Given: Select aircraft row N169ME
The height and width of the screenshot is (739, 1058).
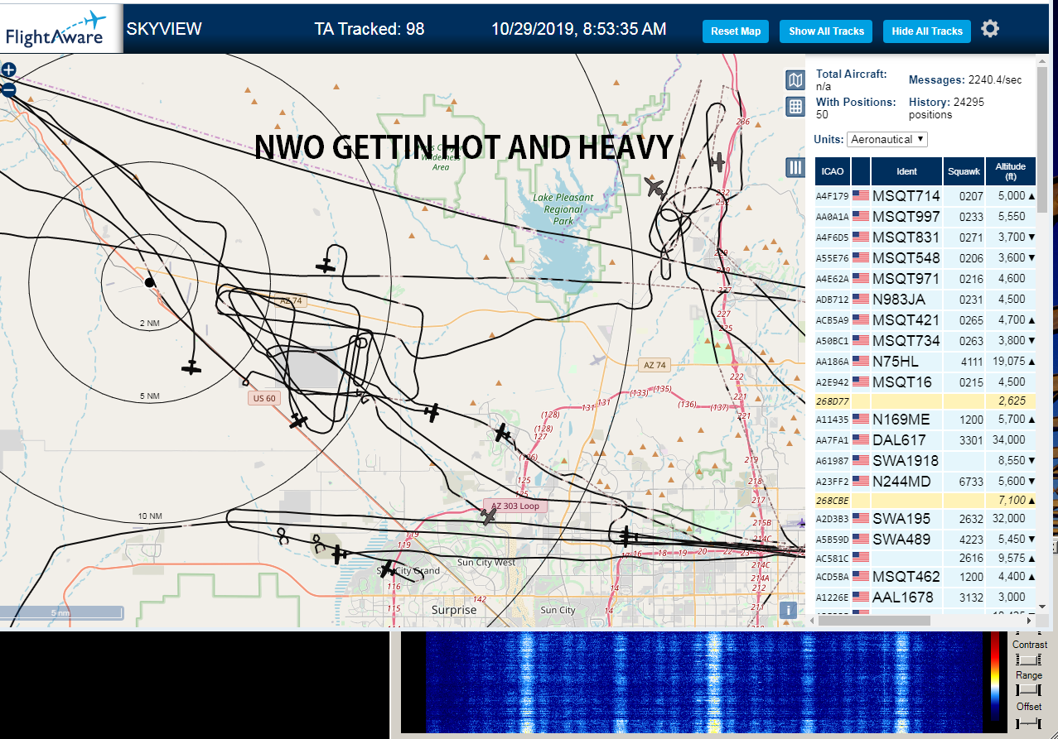Looking at the screenshot, I should [x=925, y=420].
